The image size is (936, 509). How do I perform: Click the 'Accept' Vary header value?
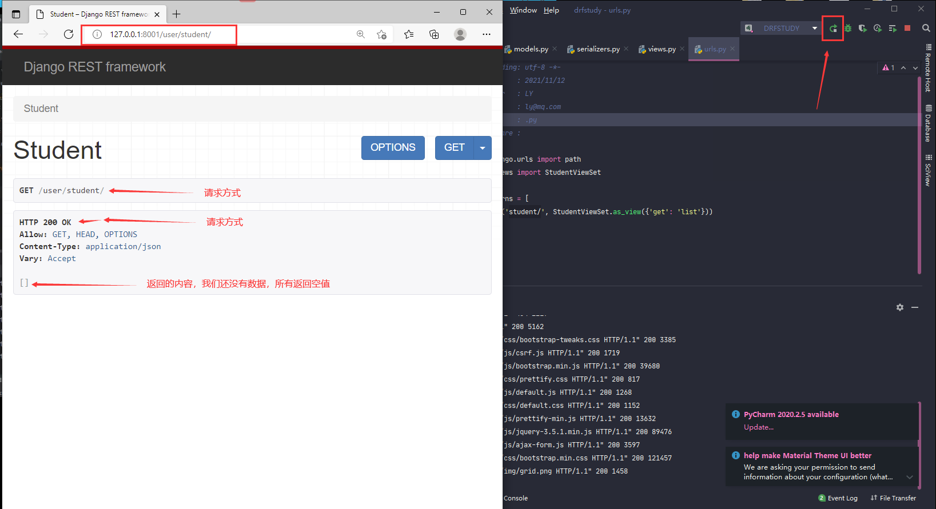point(62,259)
